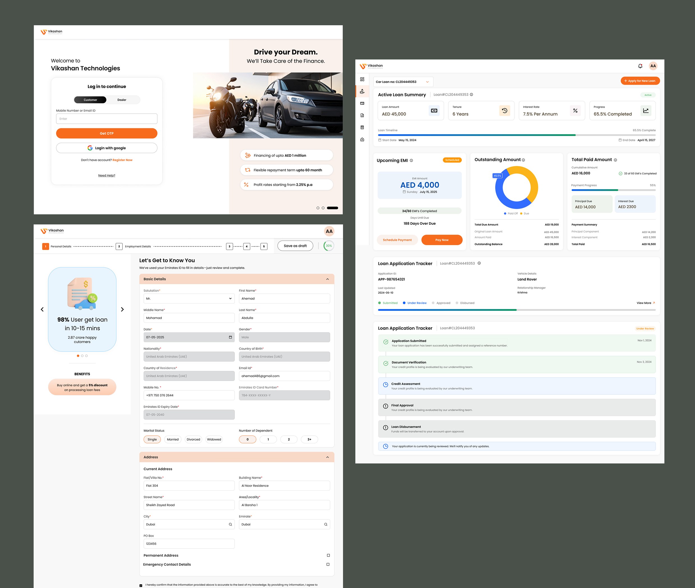Open calendar icon in Date field
Image resolution: width=695 pixels, height=588 pixels.
(230, 337)
